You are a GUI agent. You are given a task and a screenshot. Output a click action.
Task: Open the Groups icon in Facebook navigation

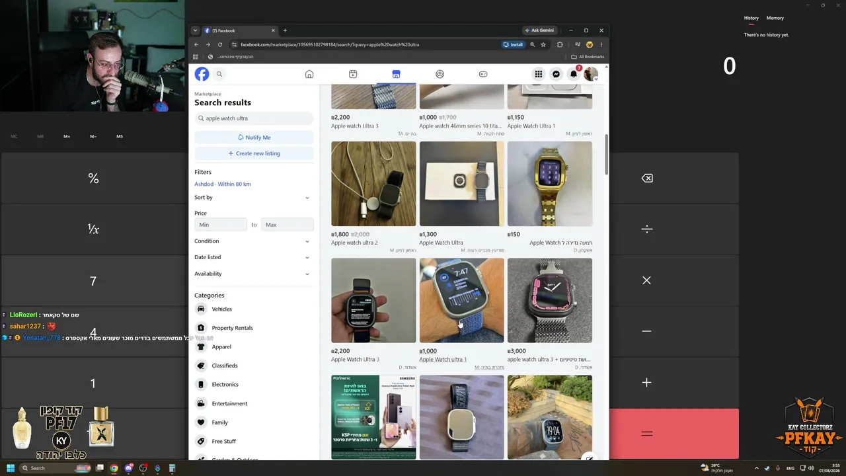pyautogui.click(x=440, y=74)
